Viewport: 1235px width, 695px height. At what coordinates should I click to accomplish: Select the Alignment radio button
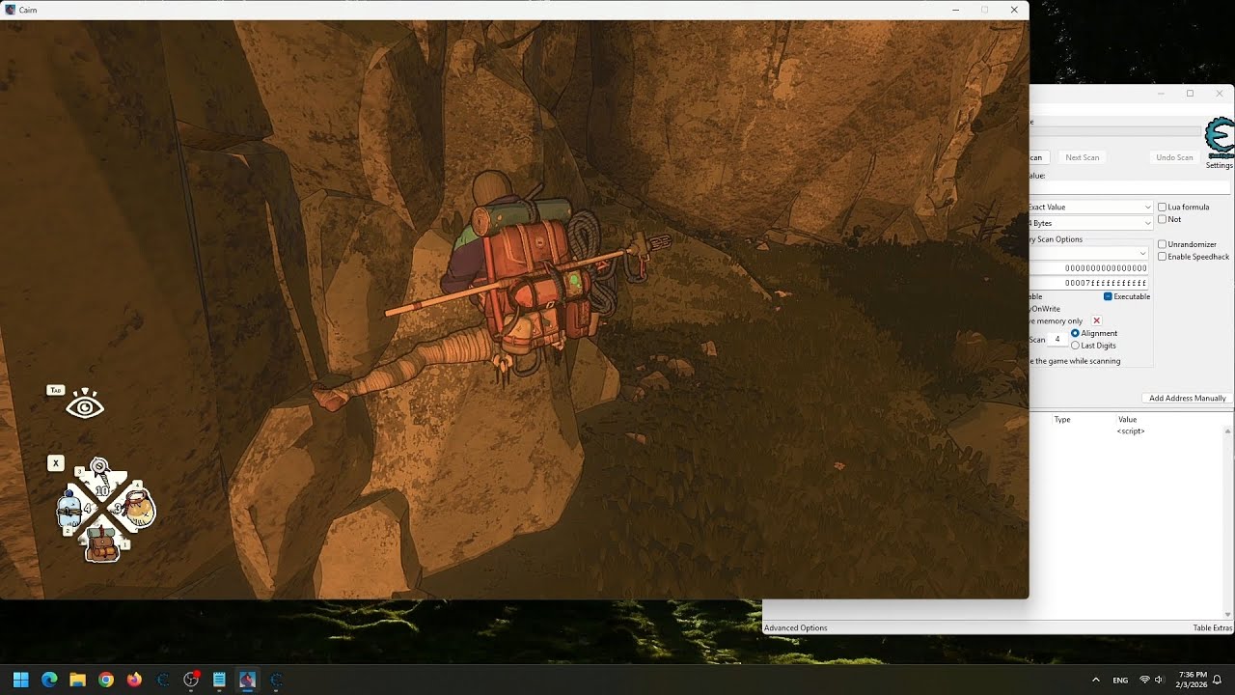[1076, 333]
